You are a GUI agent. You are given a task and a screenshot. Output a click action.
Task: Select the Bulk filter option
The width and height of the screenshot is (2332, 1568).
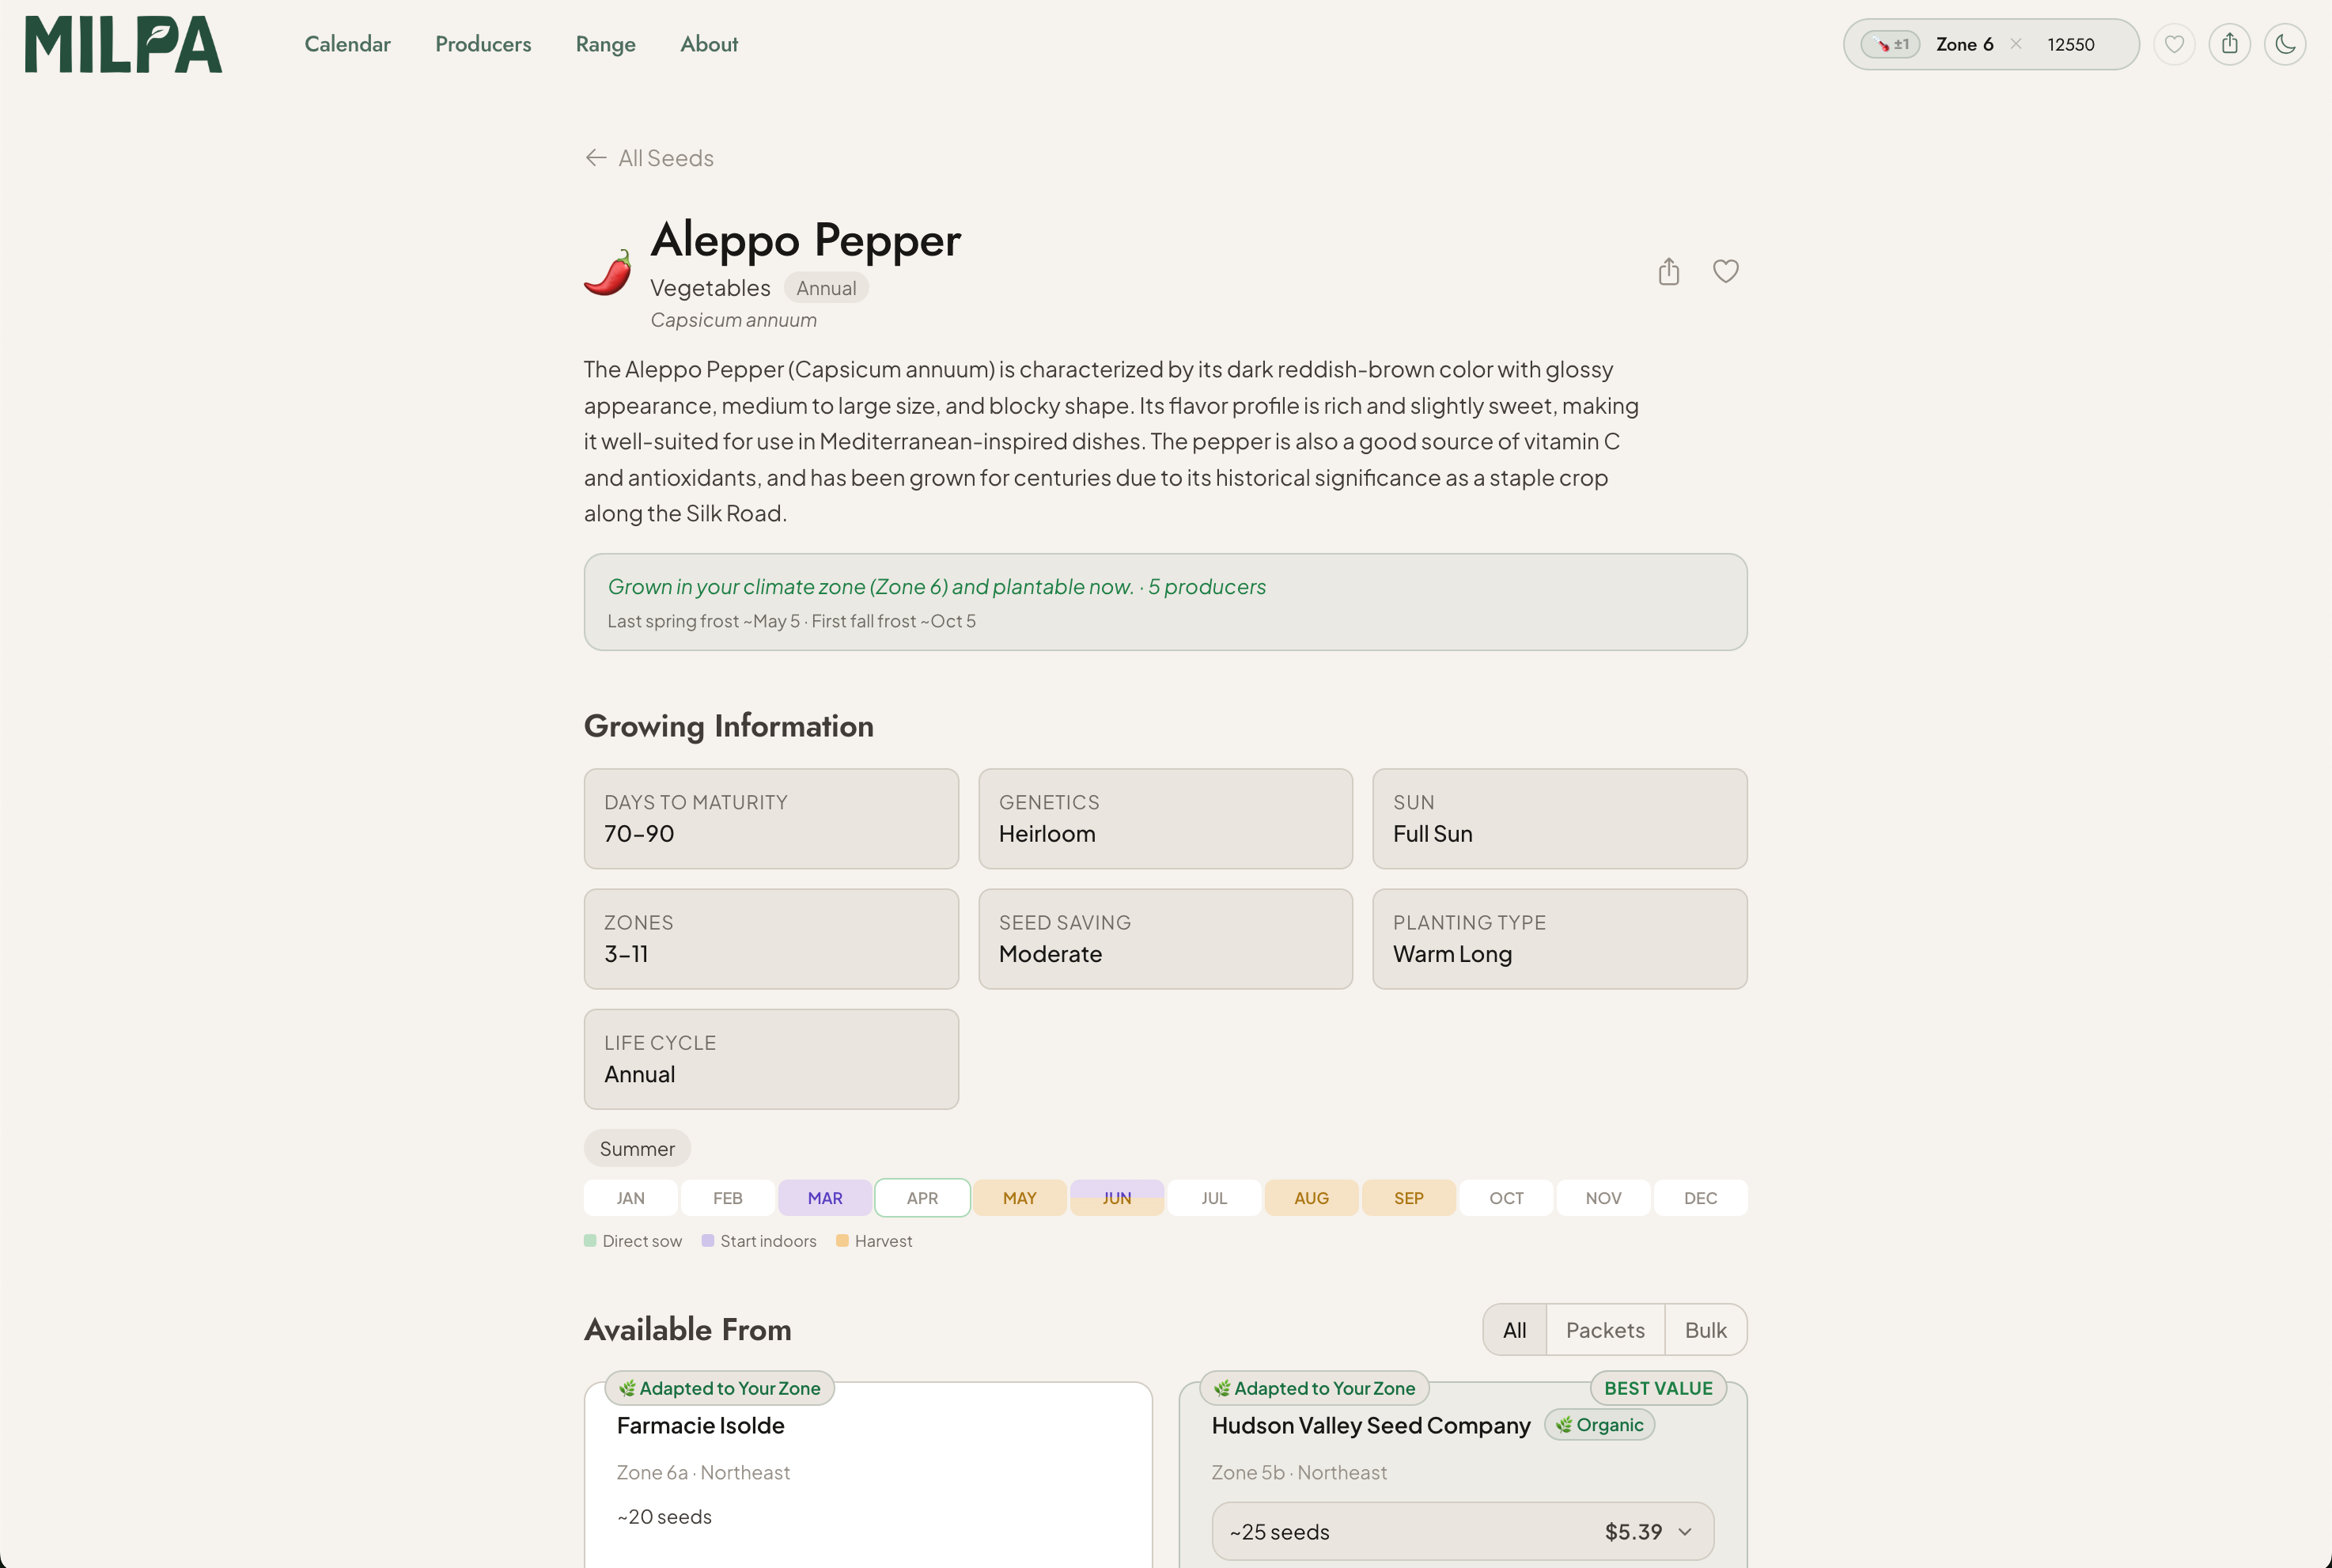(x=1705, y=1330)
